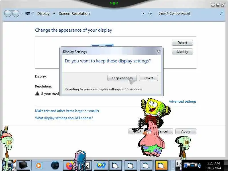The height and width of the screenshot is (171, 228).
Task: Click the Revert button
Action: (148, 78)
